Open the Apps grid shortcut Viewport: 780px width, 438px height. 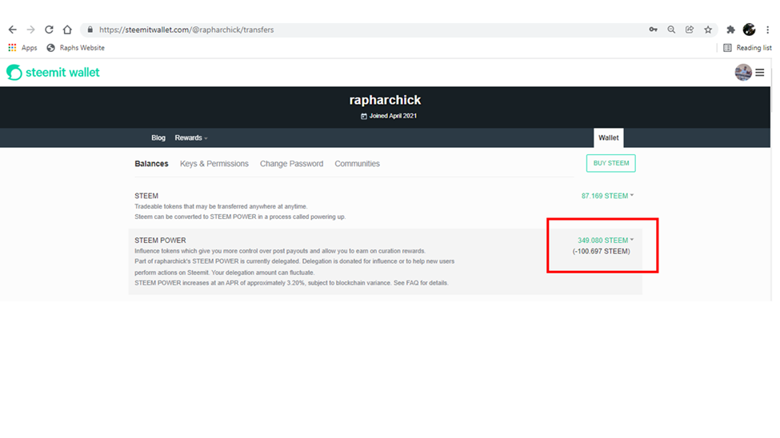click(22, 48)
